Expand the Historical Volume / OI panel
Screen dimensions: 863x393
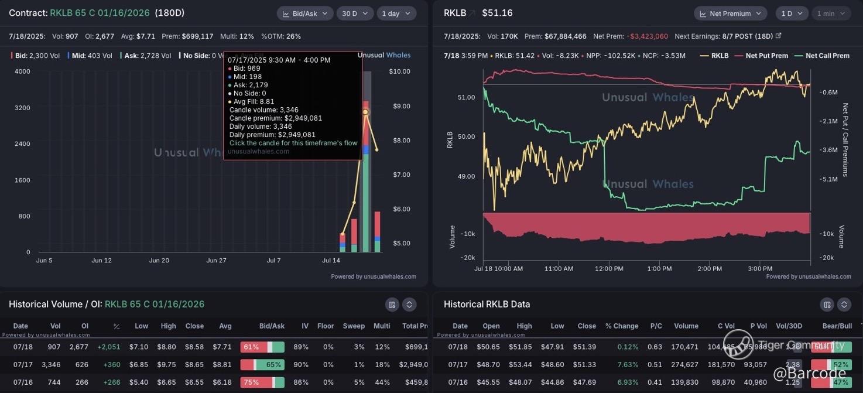[409, 304]
